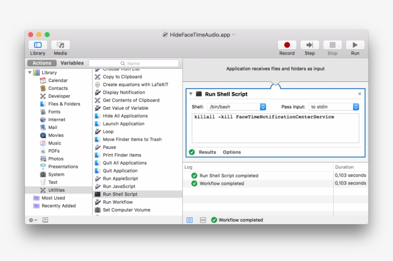Viewport: 393px width, 261px height.
Task: Toggle the log list view icon
Action: pyautogui.click(x=190, y=220)
